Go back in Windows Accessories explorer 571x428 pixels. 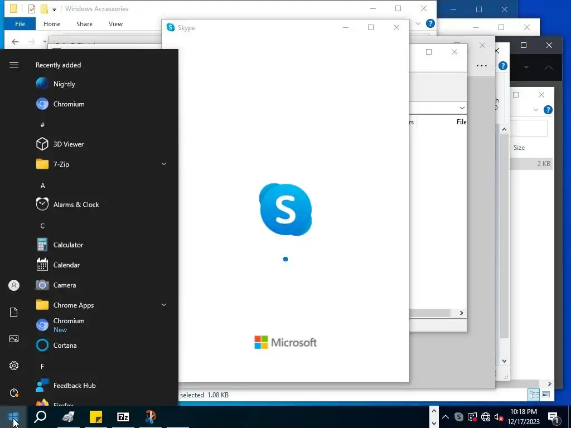15,42
